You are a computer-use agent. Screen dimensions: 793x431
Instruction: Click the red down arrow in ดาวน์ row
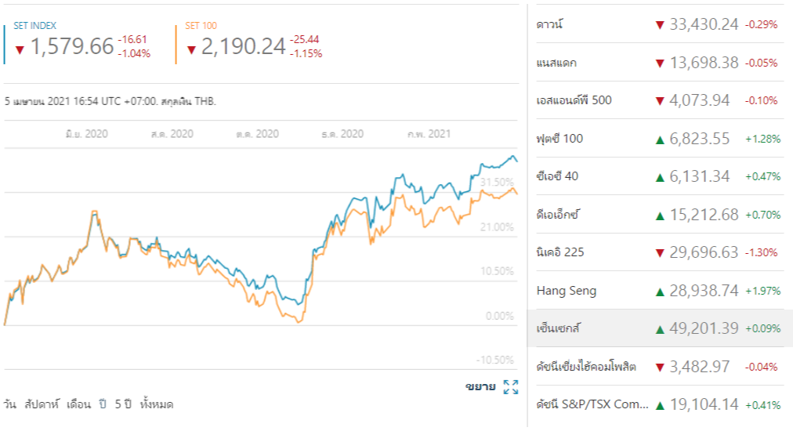tap(659, 25)
